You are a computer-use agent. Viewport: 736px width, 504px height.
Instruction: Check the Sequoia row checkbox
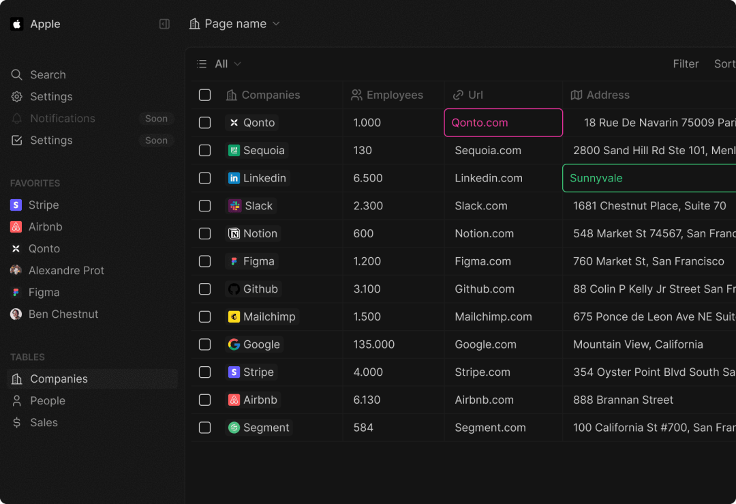pyautogui.click(x=204, y=150)
